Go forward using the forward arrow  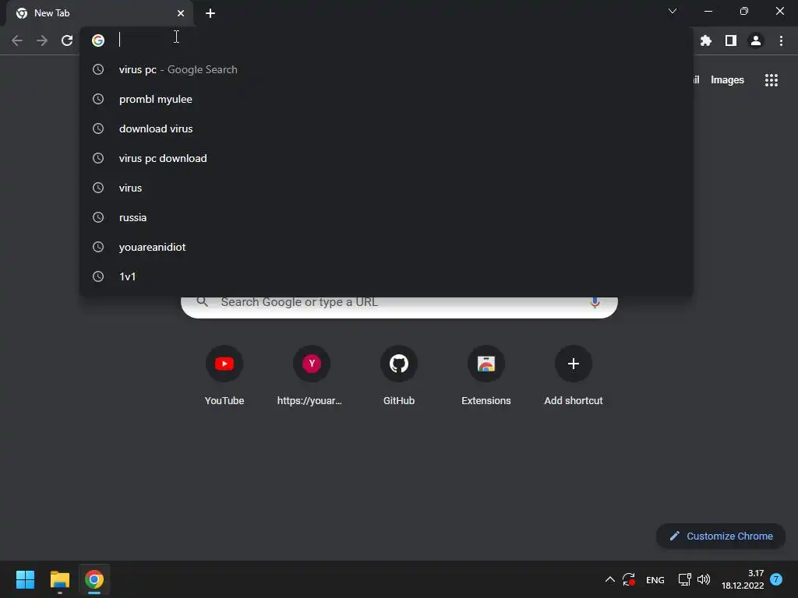42,40
